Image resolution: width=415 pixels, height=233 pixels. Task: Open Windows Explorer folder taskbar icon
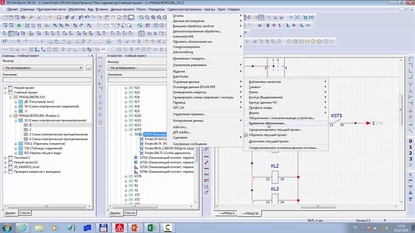(x=39, y=227)
